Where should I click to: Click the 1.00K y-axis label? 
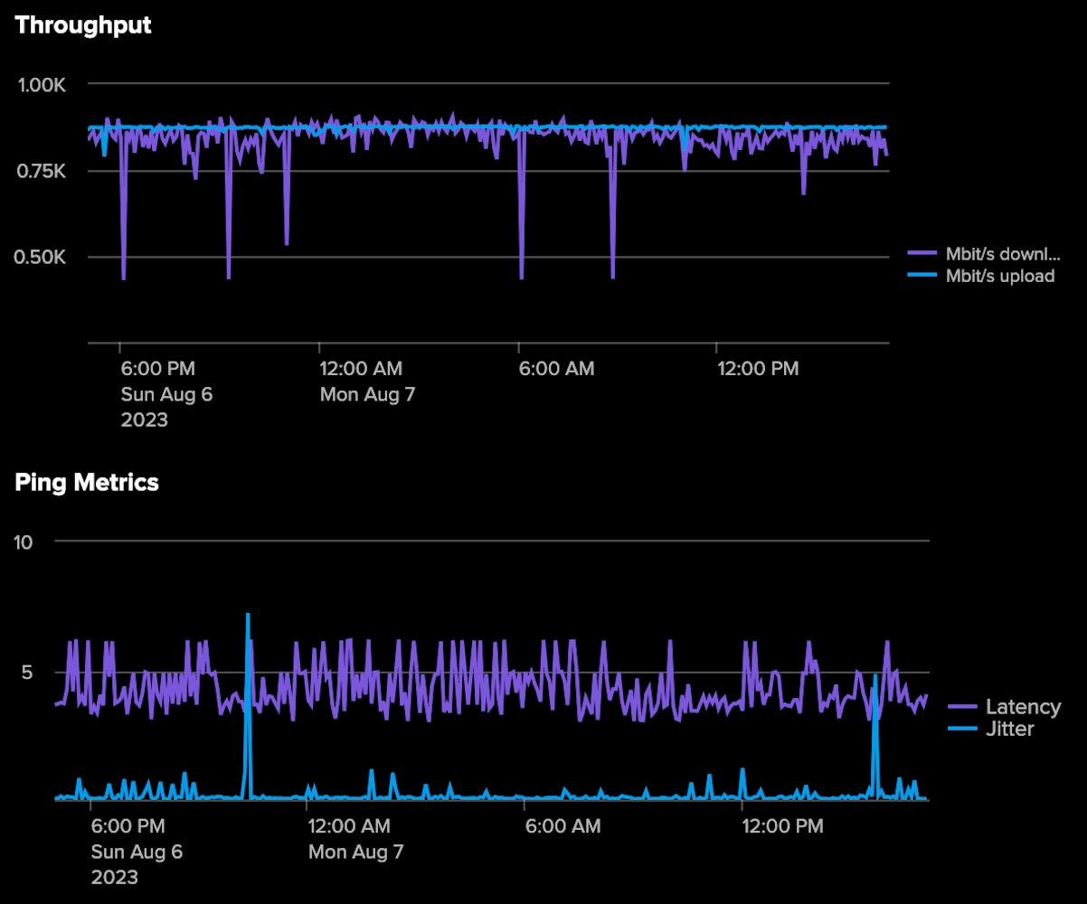[43, 84]
